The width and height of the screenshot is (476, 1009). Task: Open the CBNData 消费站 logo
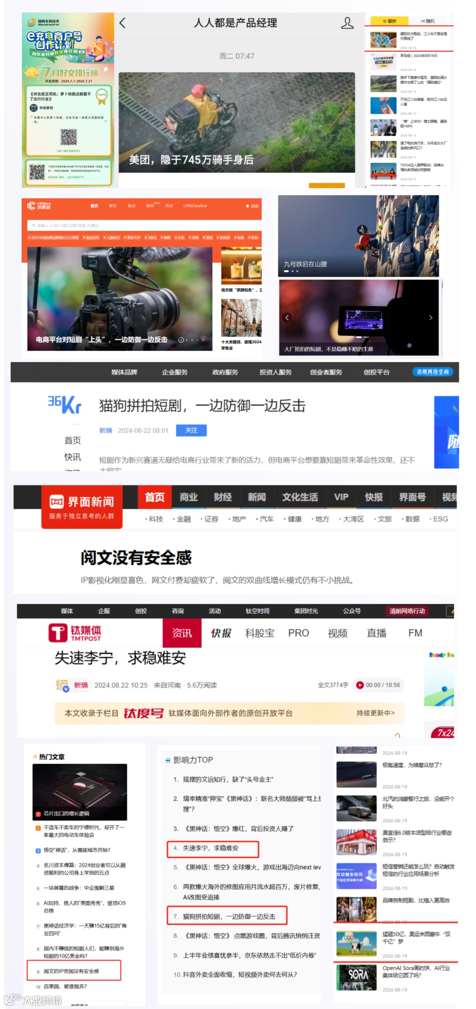(39, 206)
